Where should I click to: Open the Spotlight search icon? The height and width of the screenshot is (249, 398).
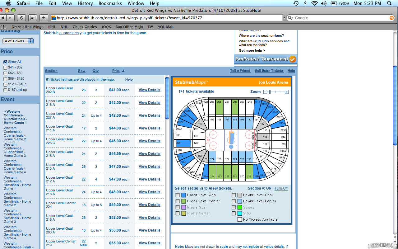pos(389,3)
